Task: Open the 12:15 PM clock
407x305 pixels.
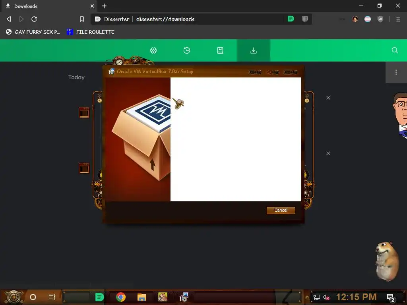Action: (357, 297)
